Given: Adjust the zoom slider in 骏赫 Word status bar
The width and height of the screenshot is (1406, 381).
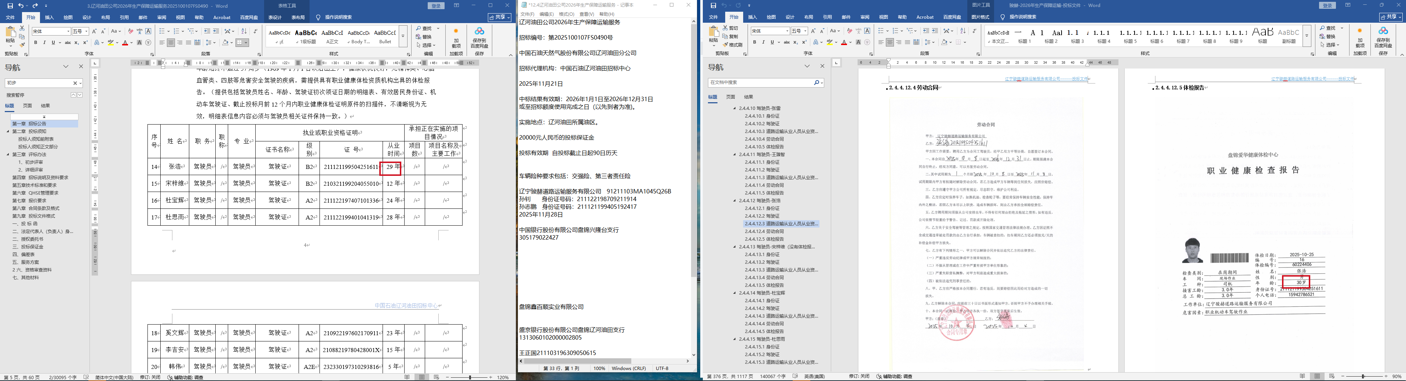Looking at the screenshot, I should 1363,377.
